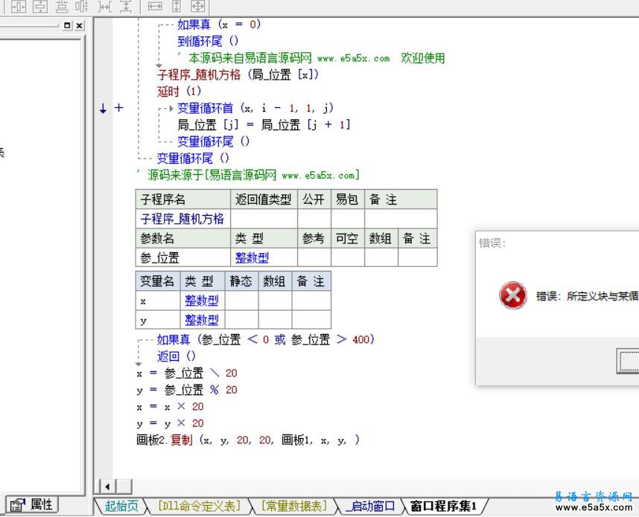Click the empty 可空 cell of 参_位置

[347, 257]
